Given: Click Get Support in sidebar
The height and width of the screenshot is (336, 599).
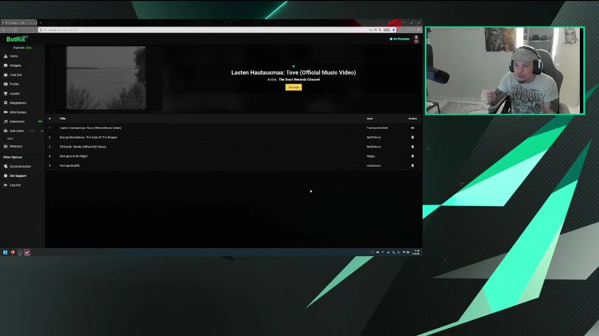Looking at the screenshot, I should 18,175.
